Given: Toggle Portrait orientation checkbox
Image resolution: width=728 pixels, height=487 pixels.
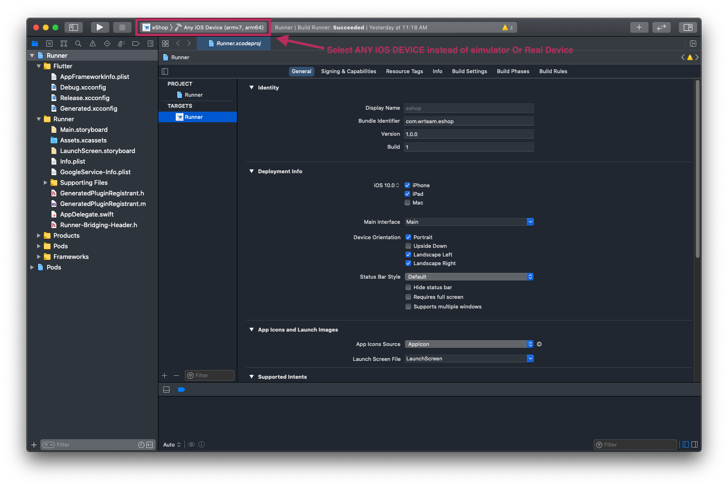Looking at the screenshot, I should point(408,237).
